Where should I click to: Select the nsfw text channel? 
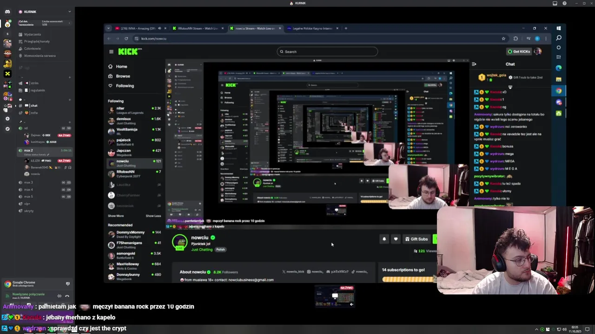pos(34,113)
